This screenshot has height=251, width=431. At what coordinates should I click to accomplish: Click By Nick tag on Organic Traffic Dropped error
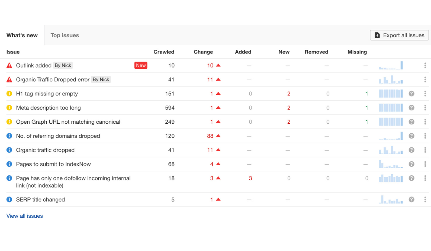tap(101, 80)
